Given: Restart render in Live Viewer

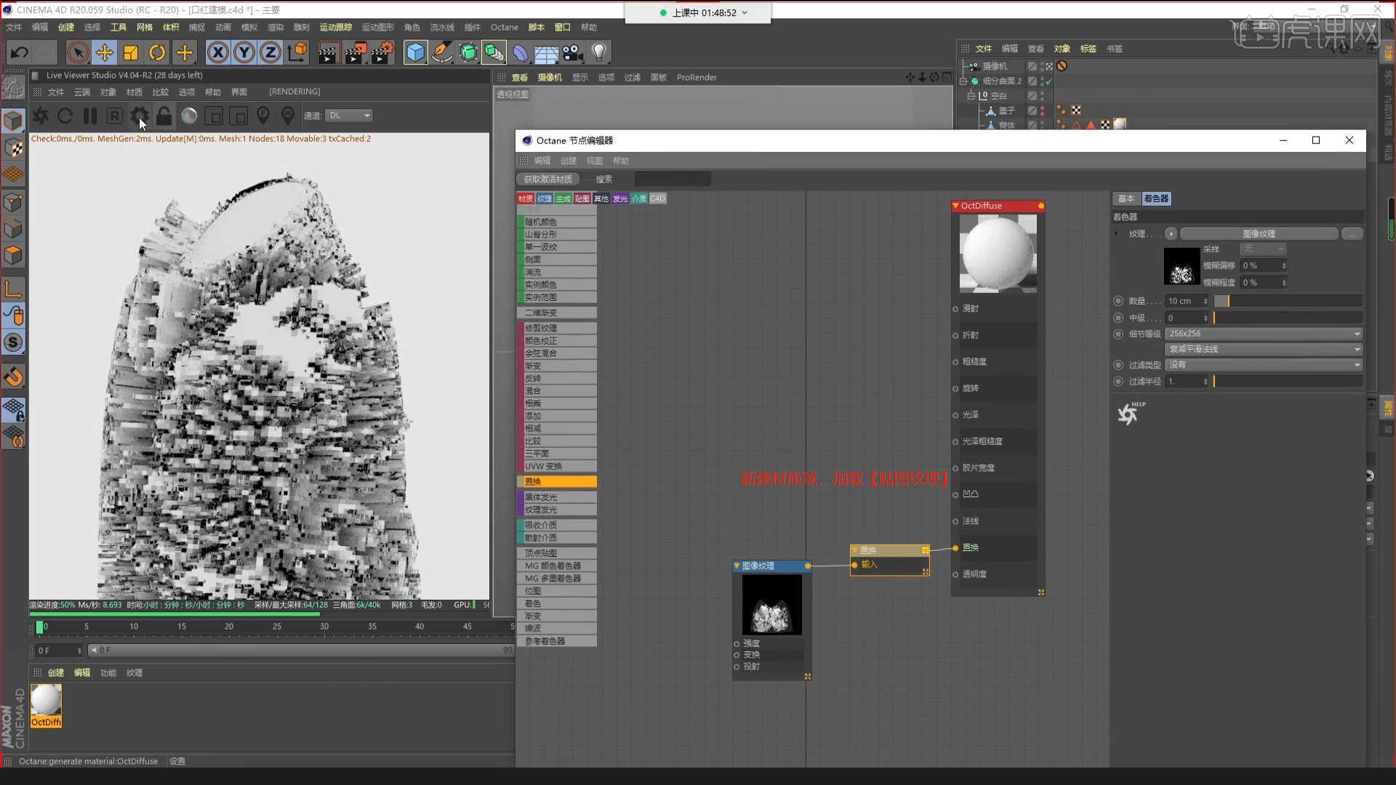Looking at the screenshot, I should click(65, 116).
